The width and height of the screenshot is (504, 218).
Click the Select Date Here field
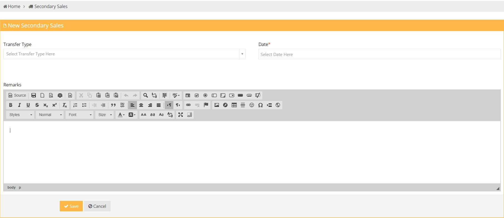pyautogui.click(x=380, y=54)
